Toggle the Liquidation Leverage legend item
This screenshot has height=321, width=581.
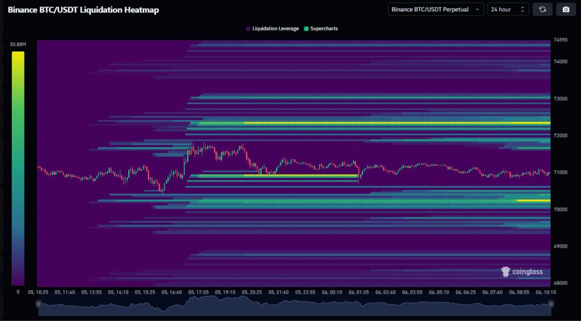[272, 29]
